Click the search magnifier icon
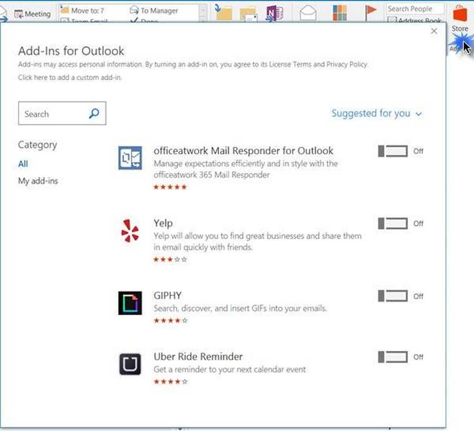Image resolution: width=474 pixels, height=431 pixels. [94, 113]
